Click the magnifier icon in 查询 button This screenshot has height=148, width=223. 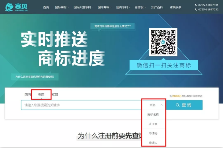tap(178, 105)
